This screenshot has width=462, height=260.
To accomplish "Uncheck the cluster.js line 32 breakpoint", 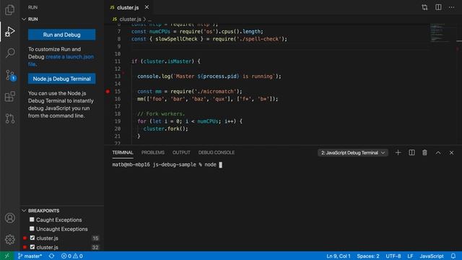I will click(32, 247).
